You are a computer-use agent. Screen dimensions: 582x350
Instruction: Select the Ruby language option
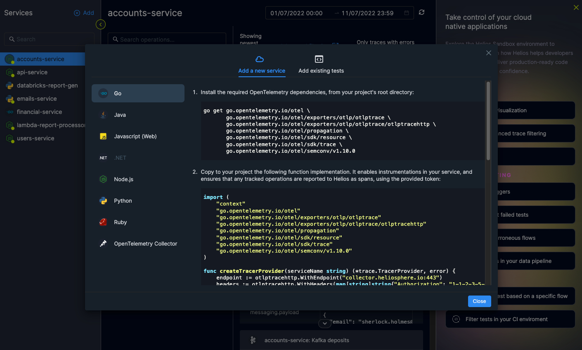138,222
